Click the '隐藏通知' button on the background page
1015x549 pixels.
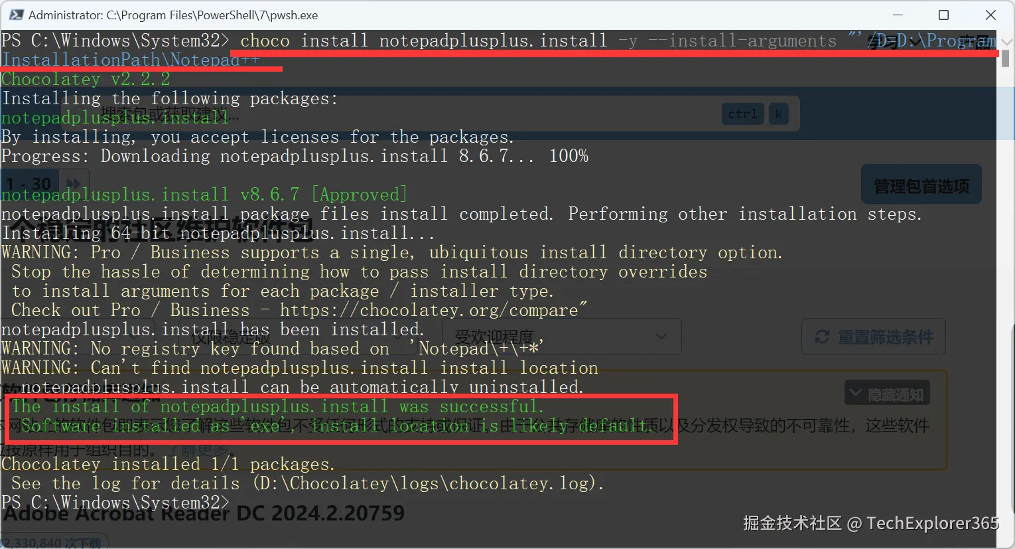(x=887, y=394)
